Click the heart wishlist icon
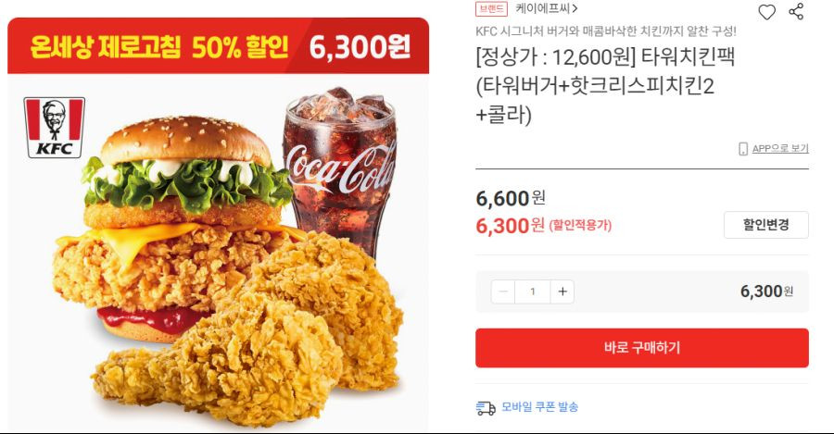 pos(766,12)
